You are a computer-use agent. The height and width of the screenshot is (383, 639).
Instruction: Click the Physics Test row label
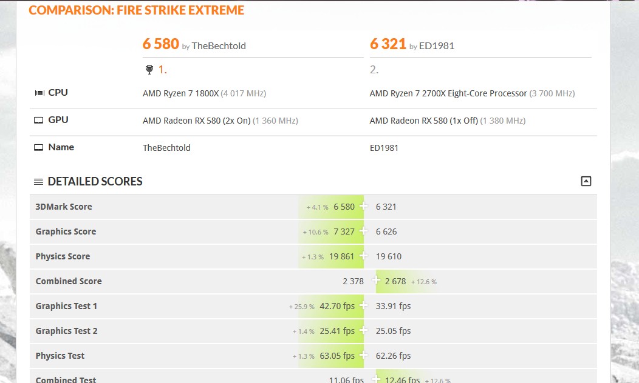coord(60,355)
